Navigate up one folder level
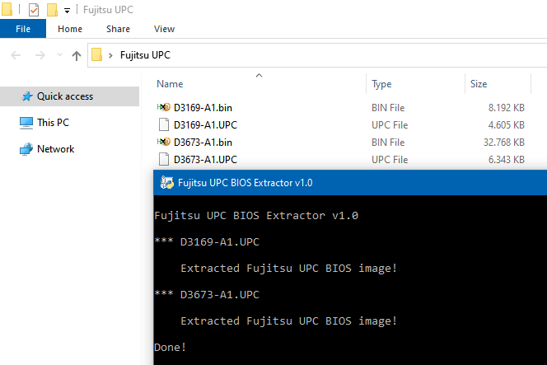 (x=77, y=55)
